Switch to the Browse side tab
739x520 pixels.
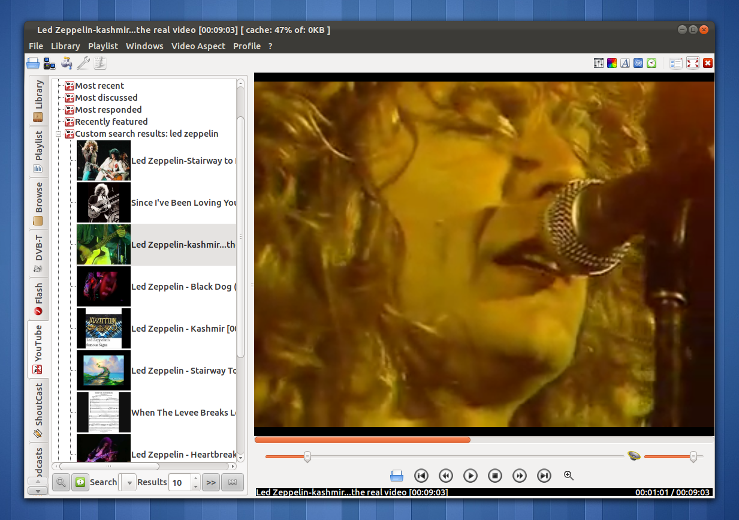(x=38, y=203)
